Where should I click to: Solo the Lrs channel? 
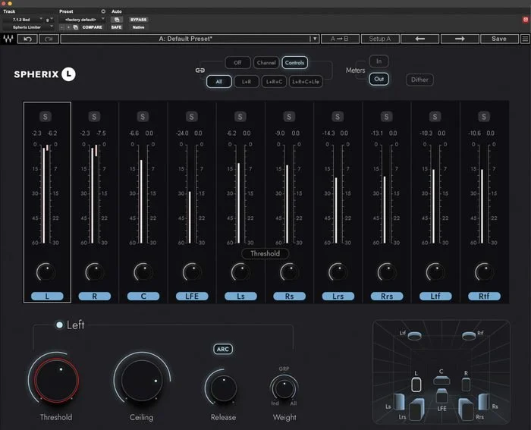(x=338, y=117)
